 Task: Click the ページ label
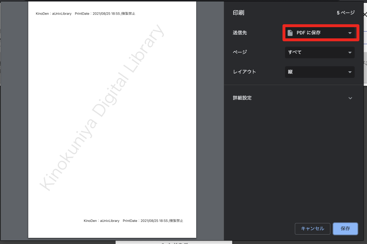point(240,52)
